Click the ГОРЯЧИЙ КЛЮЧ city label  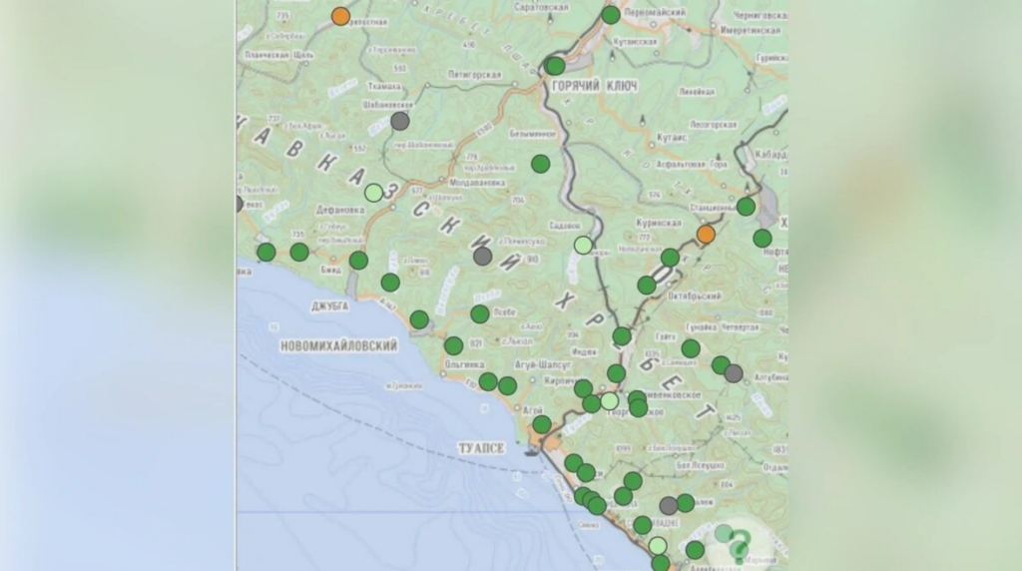pos(594,87)
